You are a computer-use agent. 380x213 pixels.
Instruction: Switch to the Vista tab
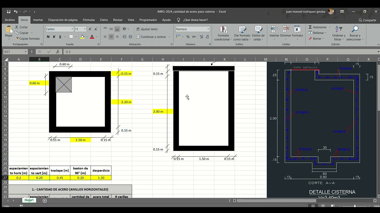(131, 20)
